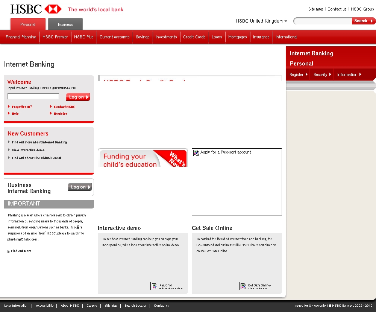This screenshot has height=312, width=376.
Task: Open Legal information footer link
Action: [x=16, y=306]
